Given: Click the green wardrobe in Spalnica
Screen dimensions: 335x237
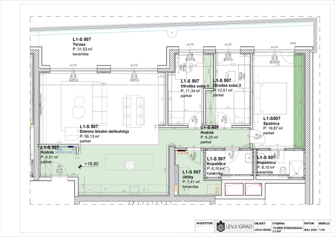Looking at the screenshot, I should [299, 101].
